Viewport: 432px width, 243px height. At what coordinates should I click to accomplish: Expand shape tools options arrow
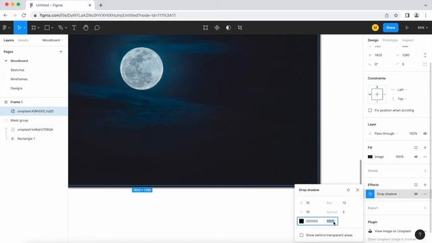point(52,28)
